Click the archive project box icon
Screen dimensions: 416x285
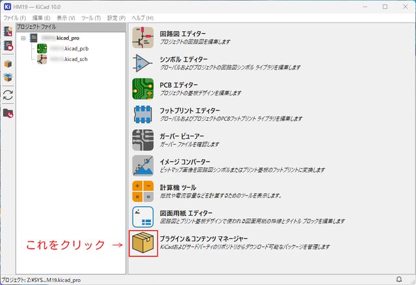[x=8, y=64]
